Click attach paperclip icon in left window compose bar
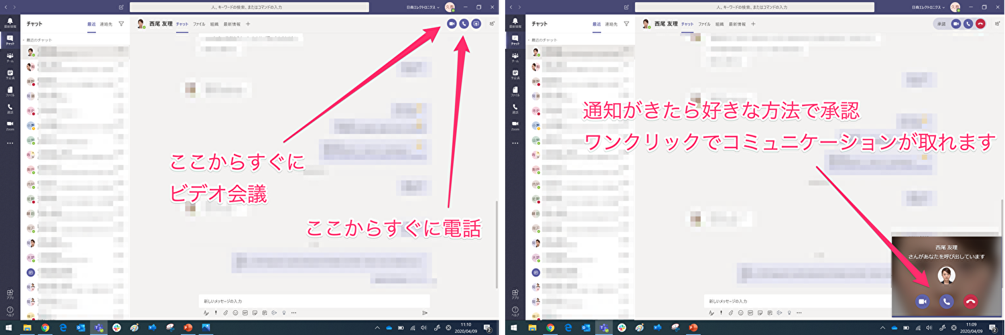The image size is (1005, 335). (226, 313)
